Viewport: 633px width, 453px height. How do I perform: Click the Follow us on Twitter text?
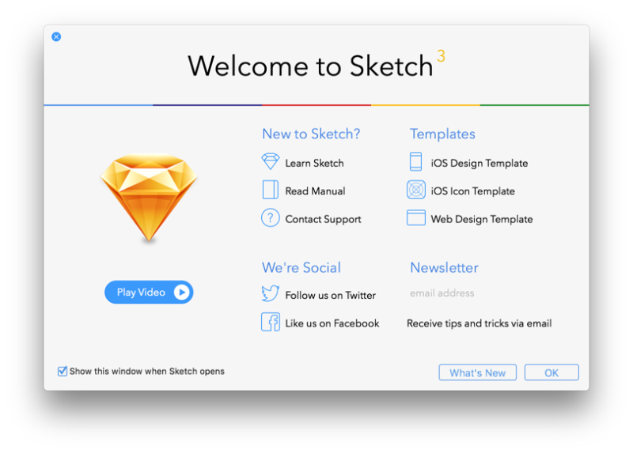coord(330,295)
